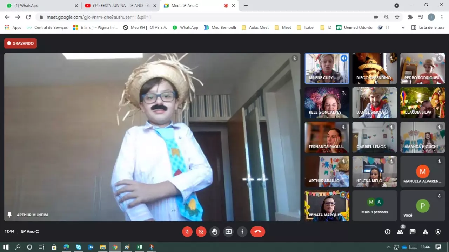Open Excel from the Windows taskbar
The width and height of the screenshot is (449, 252).
pyautogui.click(x=139, y=247)
